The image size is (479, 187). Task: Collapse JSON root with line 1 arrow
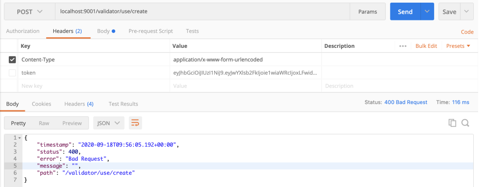20,138
